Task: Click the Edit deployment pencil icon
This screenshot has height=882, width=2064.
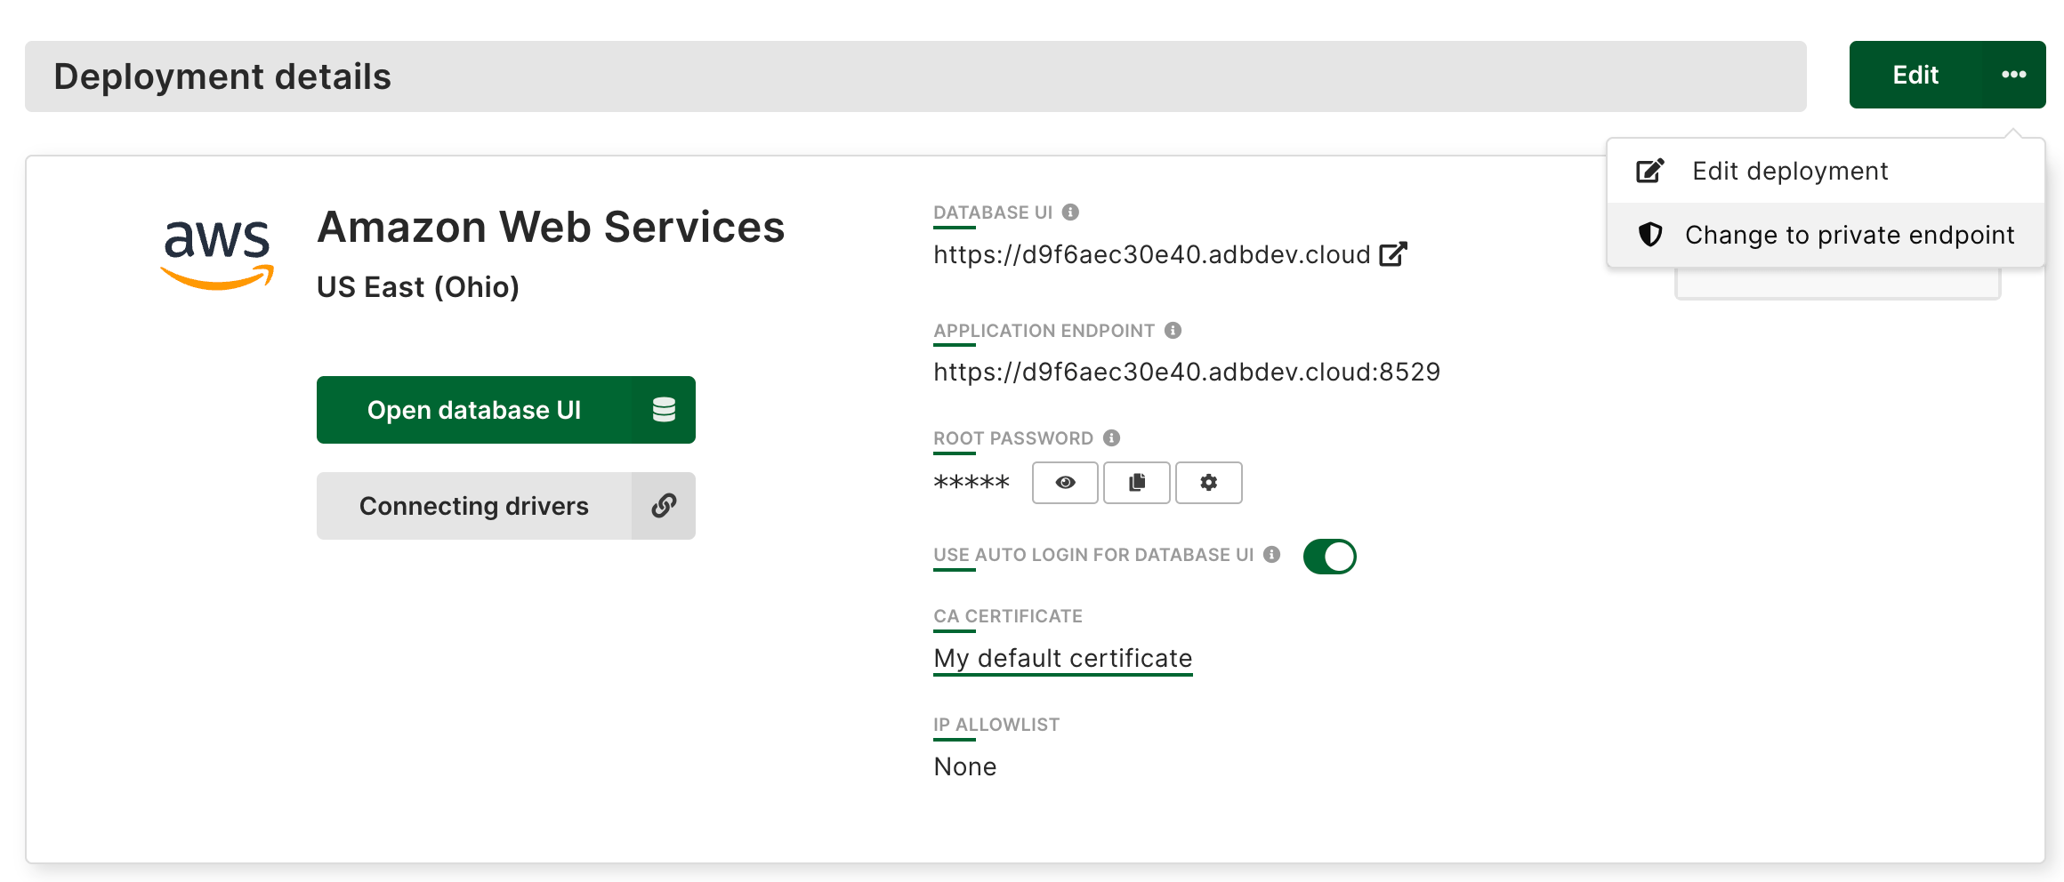Action: [1650, 171]
